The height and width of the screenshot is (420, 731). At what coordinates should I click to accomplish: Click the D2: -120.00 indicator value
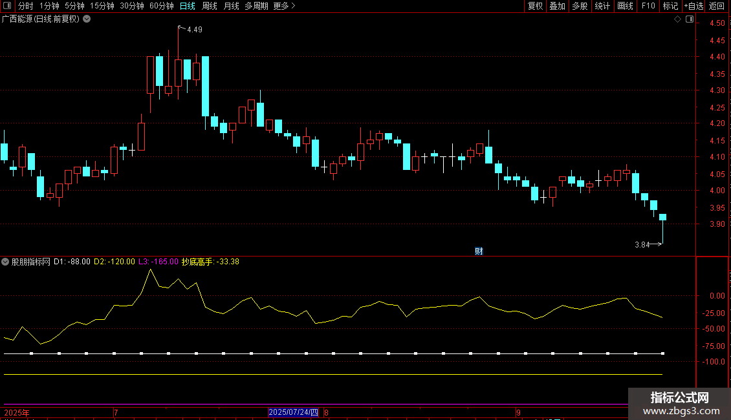[115, 262]
